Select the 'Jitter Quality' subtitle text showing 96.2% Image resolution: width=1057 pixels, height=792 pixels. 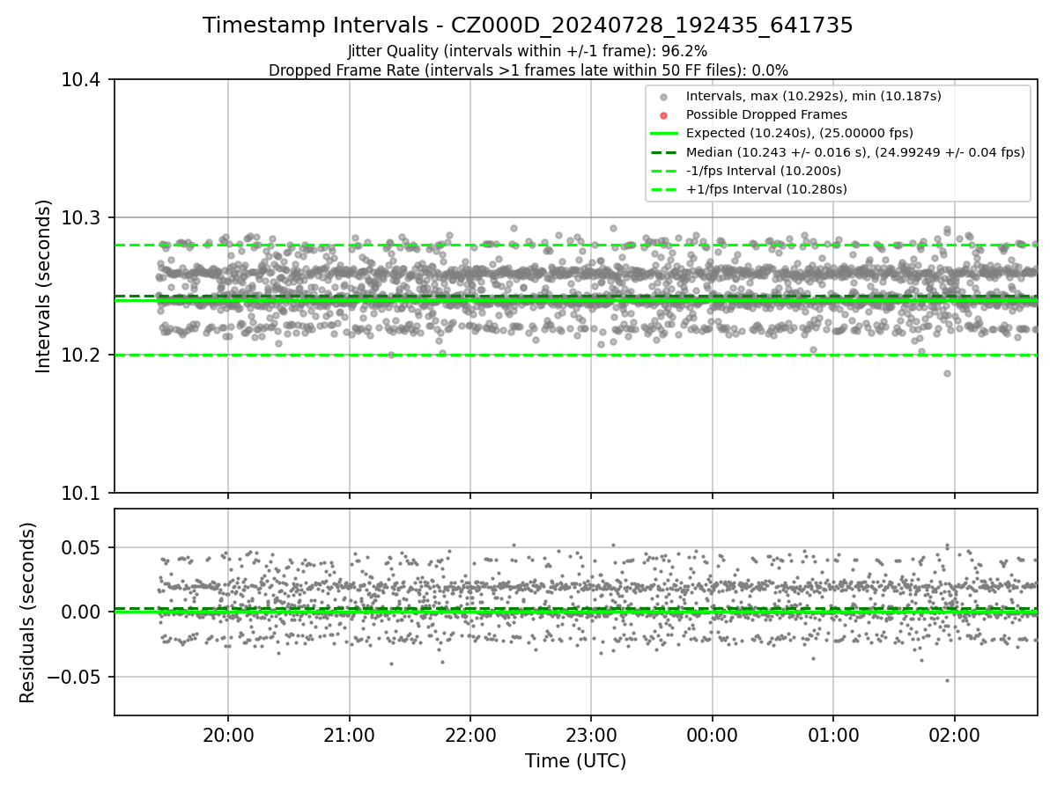tap(528, 51)
